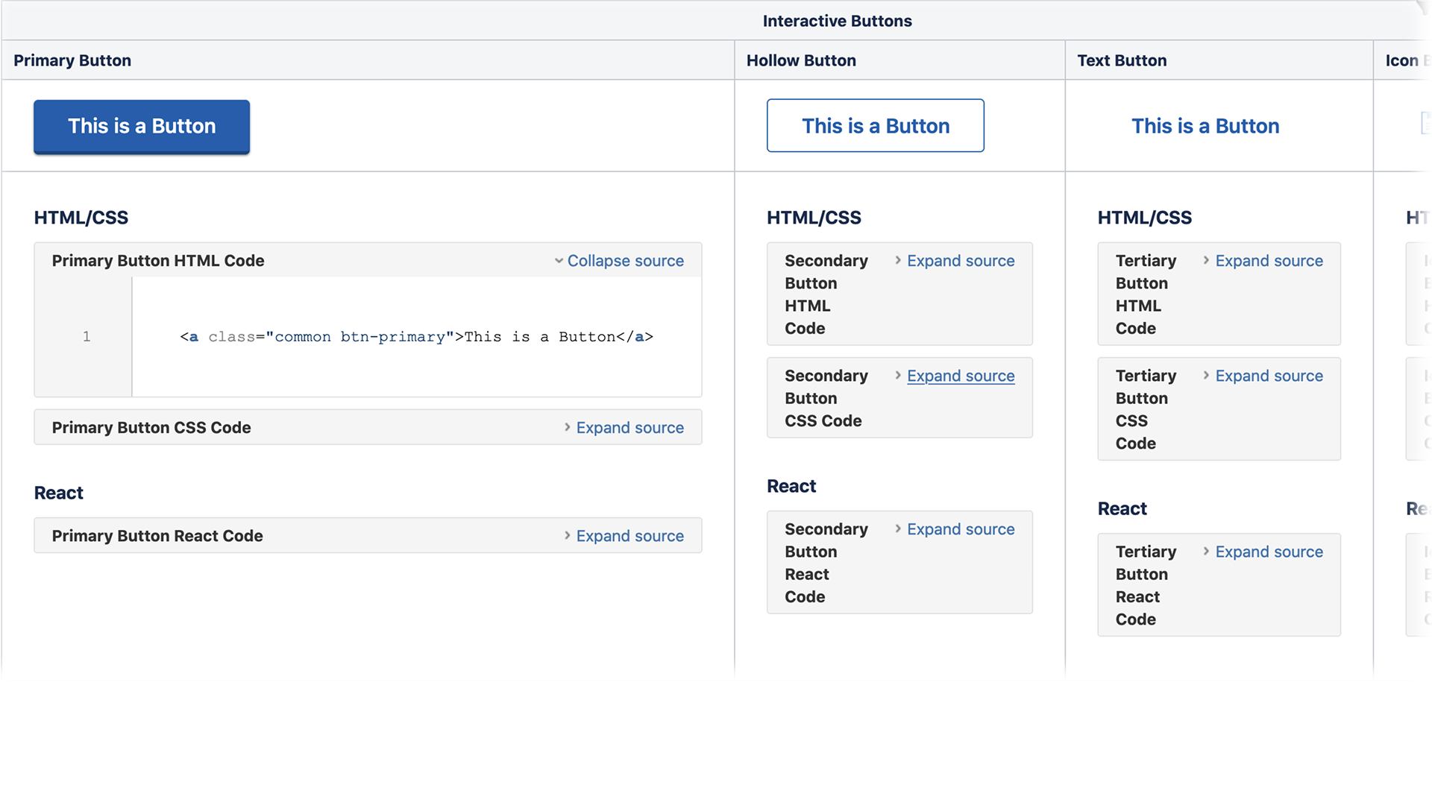Image resolution: width=1432 pixels, height=805 pixels.
Task: Click the blue primary 'This is a Button'
Action: tap(142, 126)
